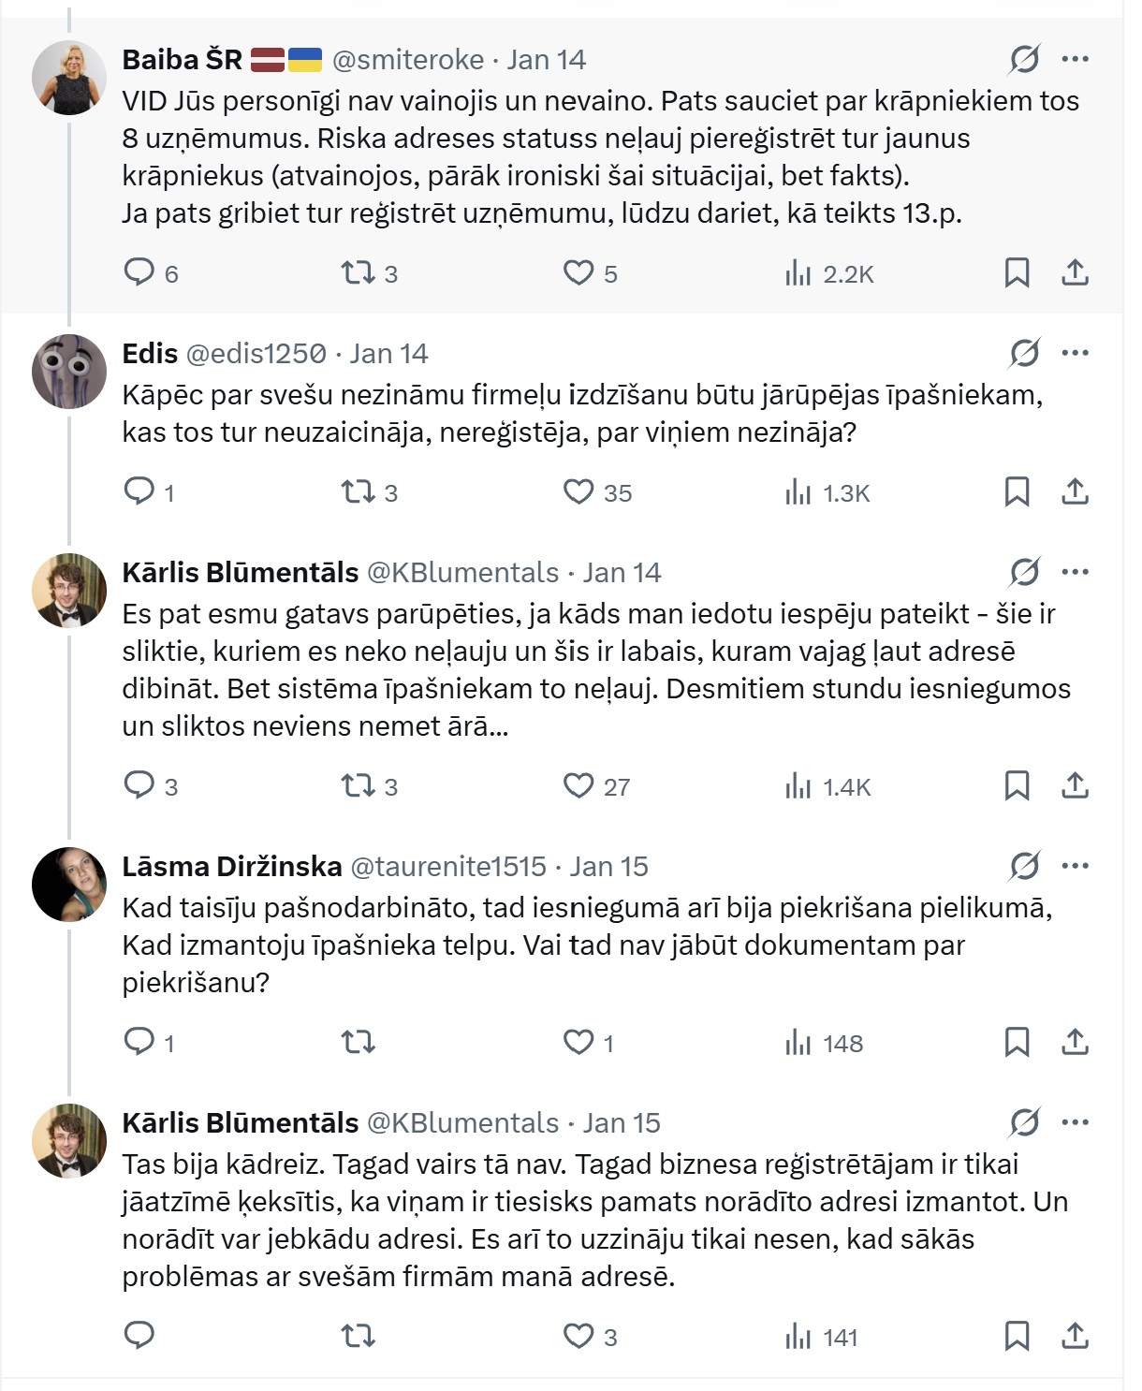Reply to Baiba ŠR's tweet
1142x1391 pixels.
pyautogui.click(x=139, y=272)
